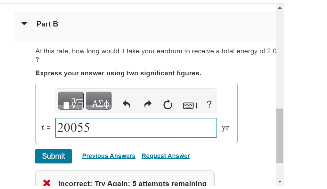327x189 pixels.
Task: Submit the answer
Action: 53,156
